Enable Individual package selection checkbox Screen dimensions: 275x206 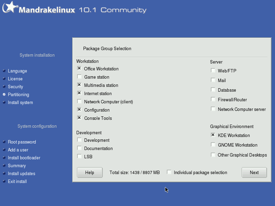point(169,172)
